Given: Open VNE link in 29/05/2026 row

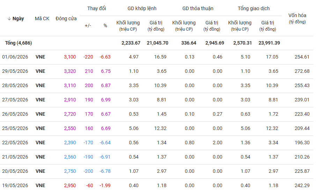Looking at the screenshot, I should click(x=40, y=71).
